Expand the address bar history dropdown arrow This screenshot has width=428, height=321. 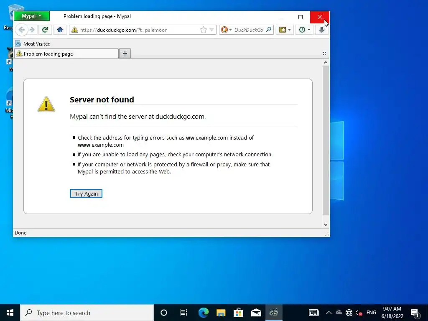click(x=211, y=30)
